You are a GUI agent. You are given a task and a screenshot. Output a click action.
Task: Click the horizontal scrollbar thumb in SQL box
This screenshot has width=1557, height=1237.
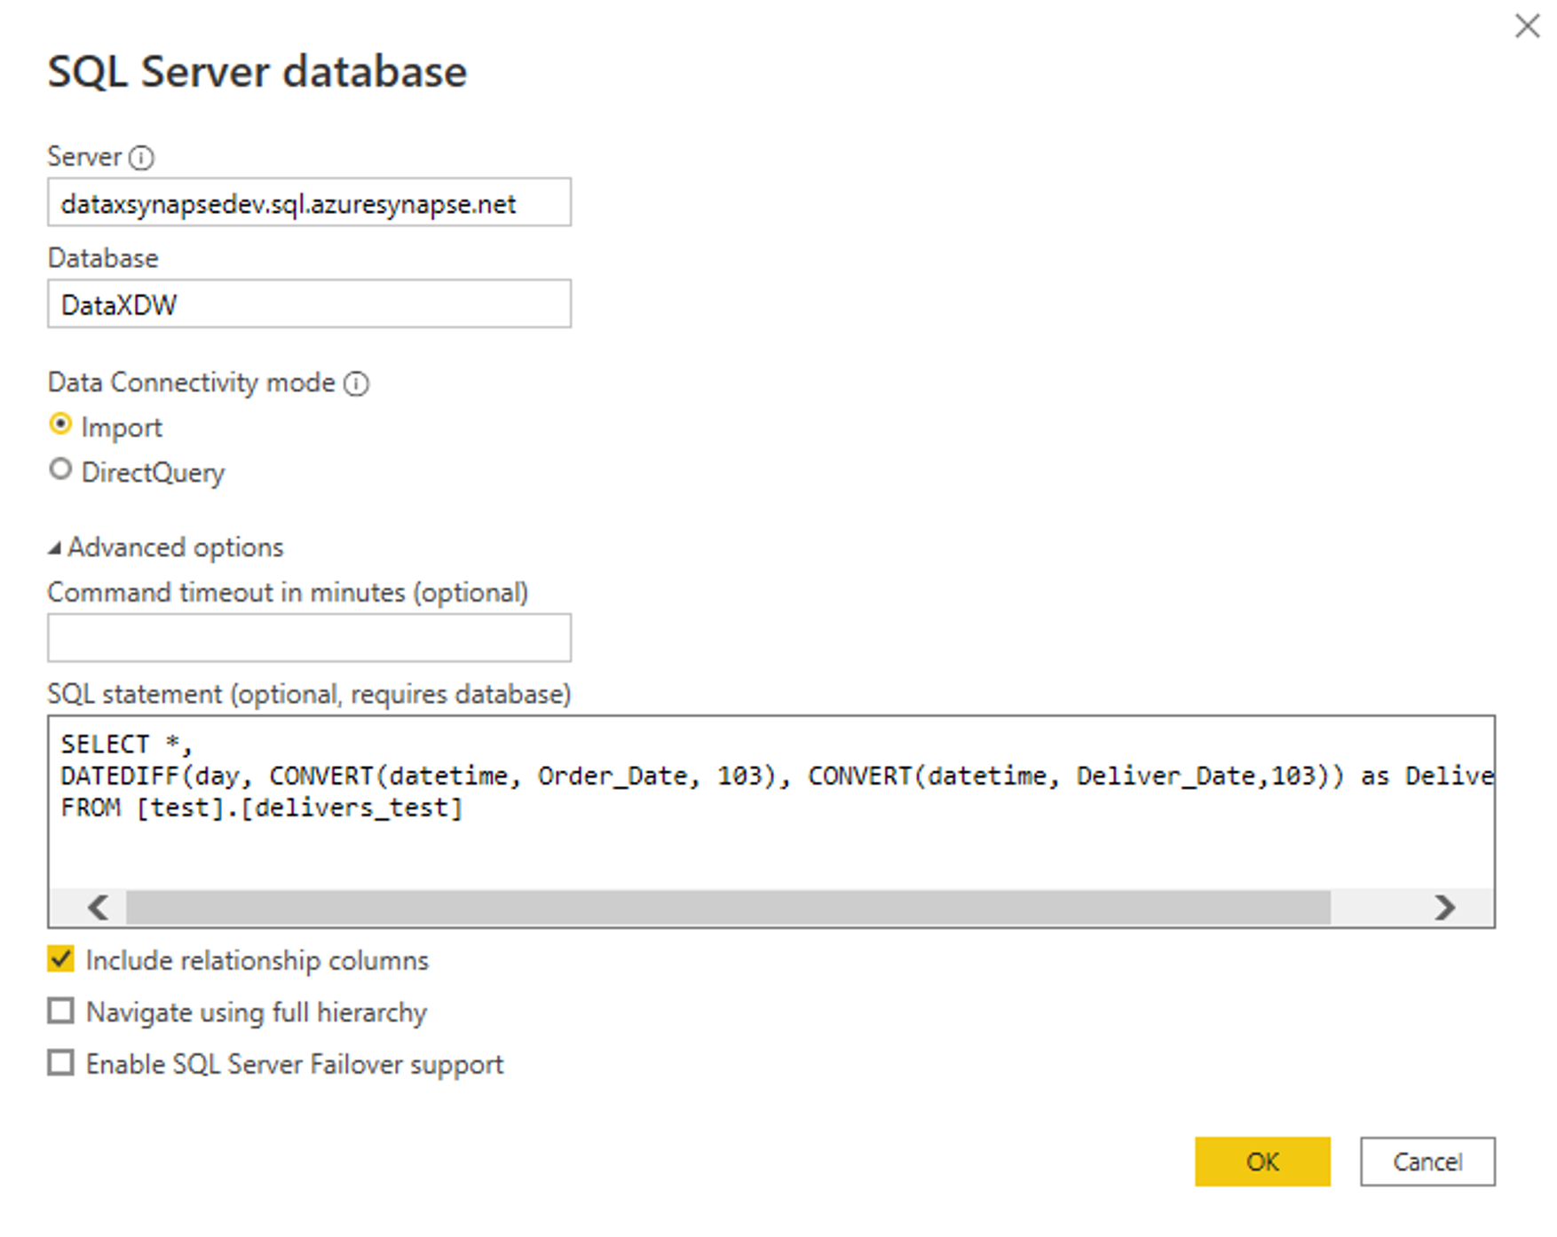[x=728, y=907]
